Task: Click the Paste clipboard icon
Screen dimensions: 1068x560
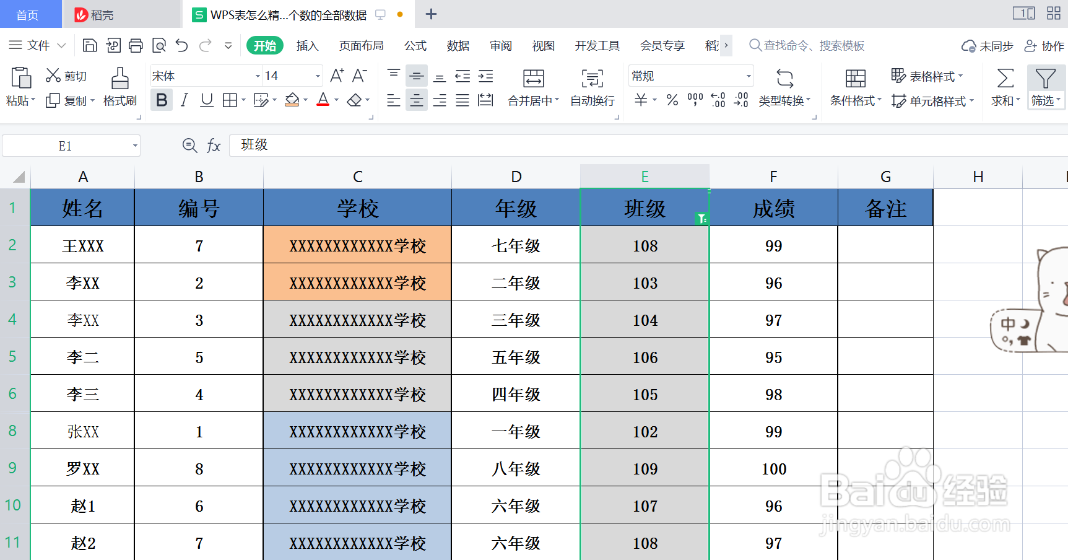Action: 20,77
